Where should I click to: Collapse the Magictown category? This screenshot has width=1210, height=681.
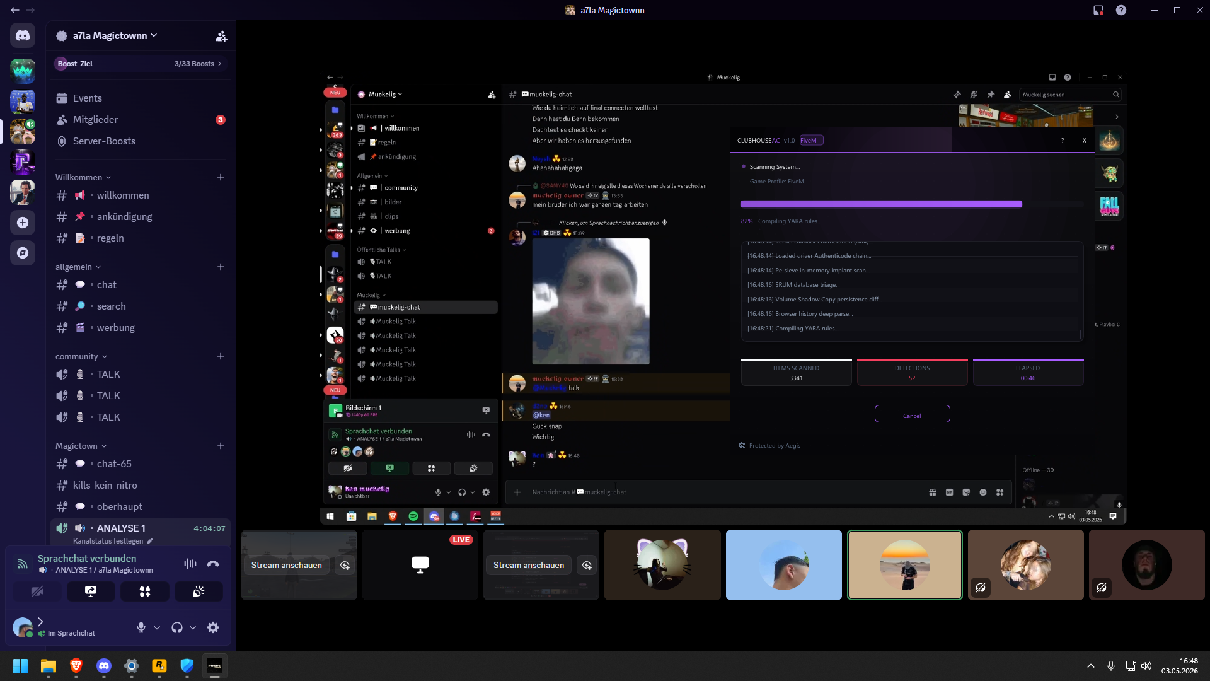coord(81,446)
